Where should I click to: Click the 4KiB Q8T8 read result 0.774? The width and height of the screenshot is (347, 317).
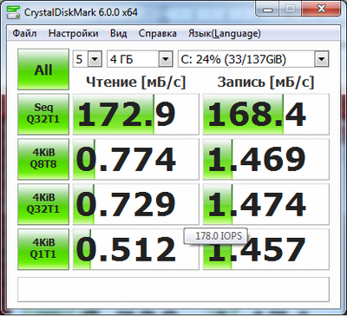pyautogui.click(x=135, y=159)
